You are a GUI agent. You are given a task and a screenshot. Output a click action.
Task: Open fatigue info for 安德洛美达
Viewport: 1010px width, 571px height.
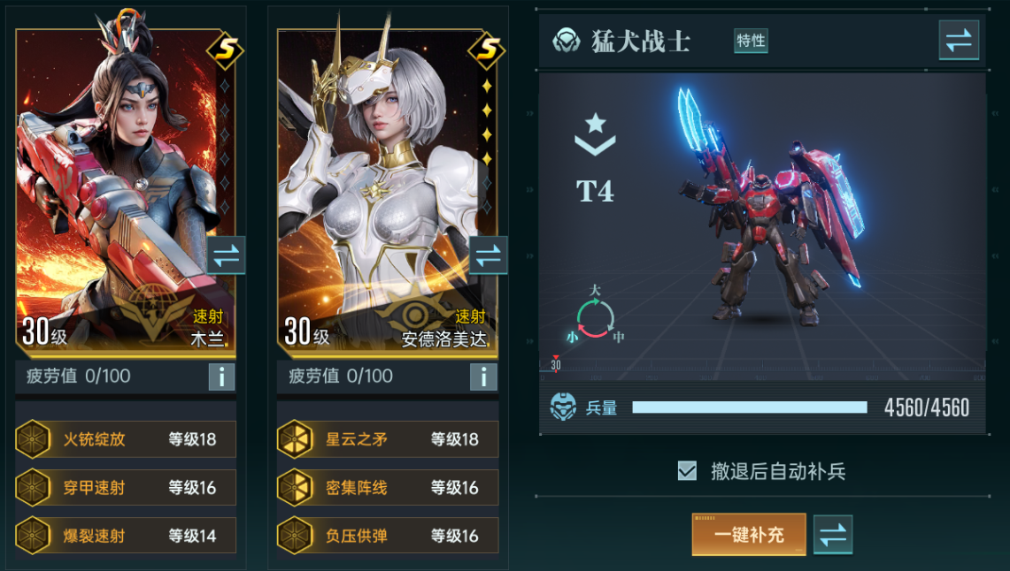483,377
